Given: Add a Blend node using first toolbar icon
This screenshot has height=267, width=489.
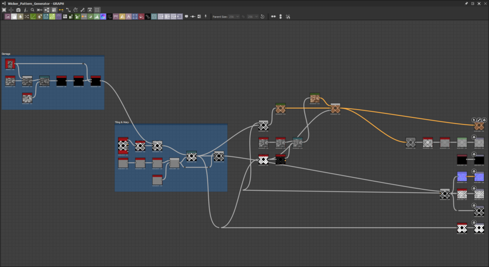Looking at the screenshot, I should coord(8,17).
